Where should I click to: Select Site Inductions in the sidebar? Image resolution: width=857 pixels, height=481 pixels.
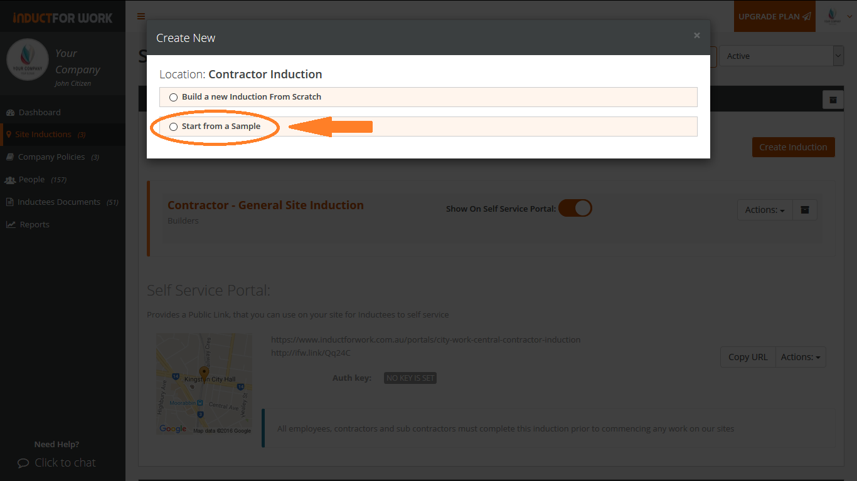[x=43, y=134]
